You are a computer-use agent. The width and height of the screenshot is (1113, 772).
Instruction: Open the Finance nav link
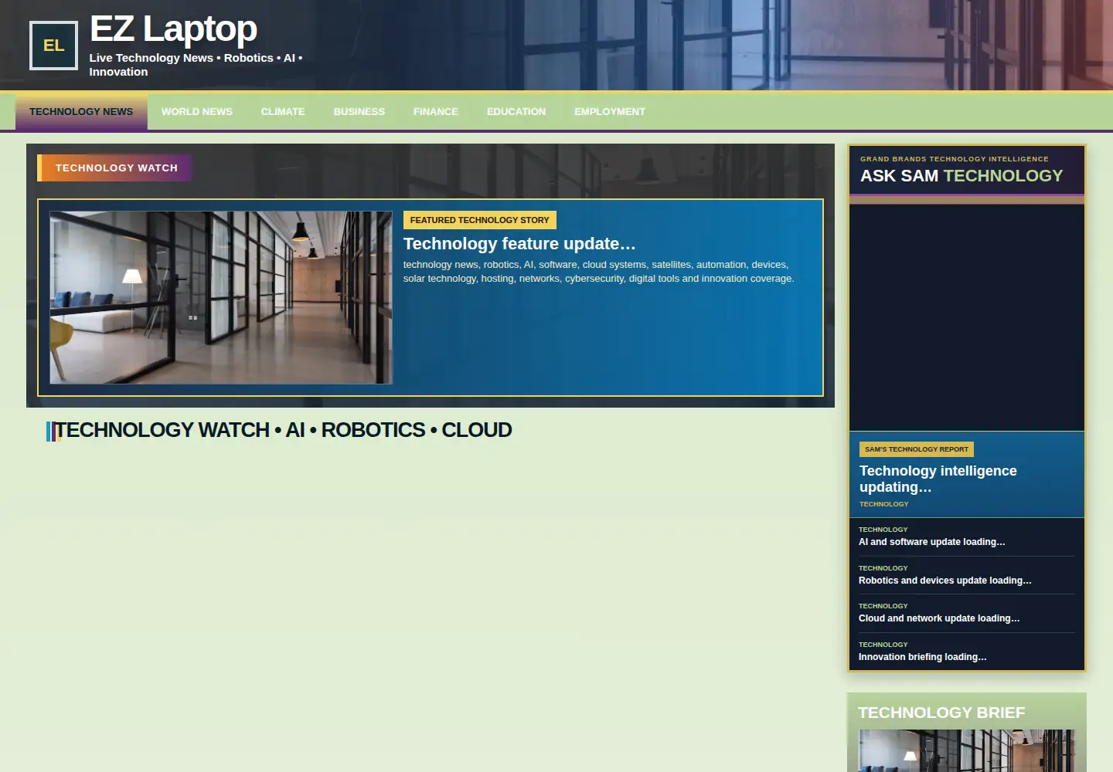(x=435, y=112)
